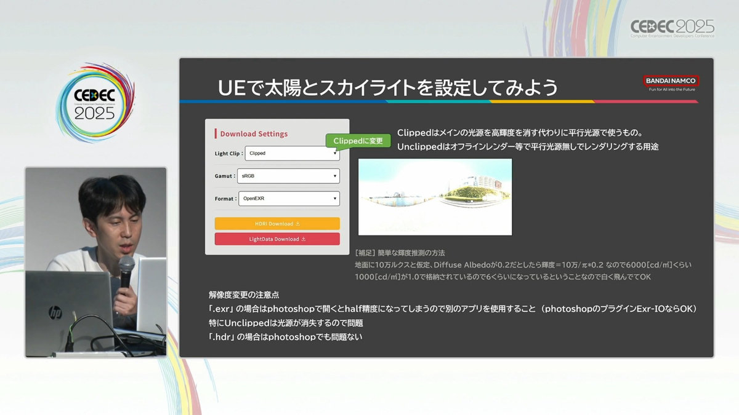739x415 pixels.
Task: Click the HDRI panorama preview image
Action: pos(435,197)
